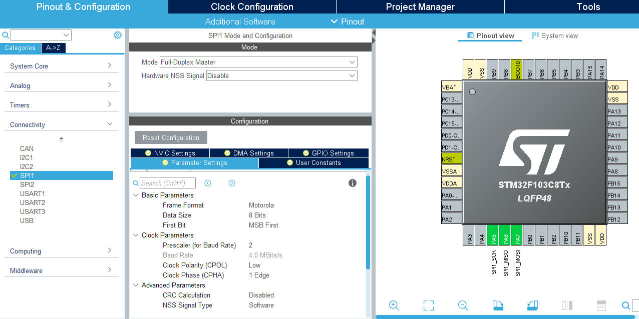Open the NVIC Settings tab
This screenshot has height=319, width=639.
click(170, 153)
